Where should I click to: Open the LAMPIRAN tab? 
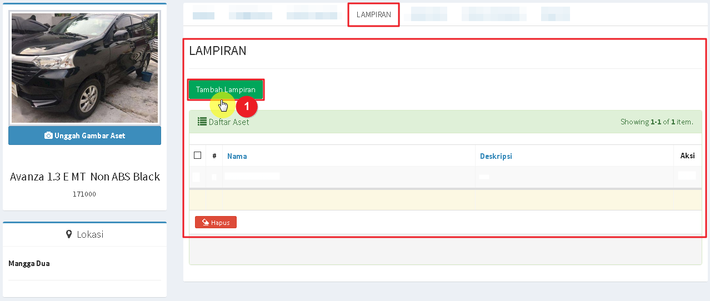[373, 14]
